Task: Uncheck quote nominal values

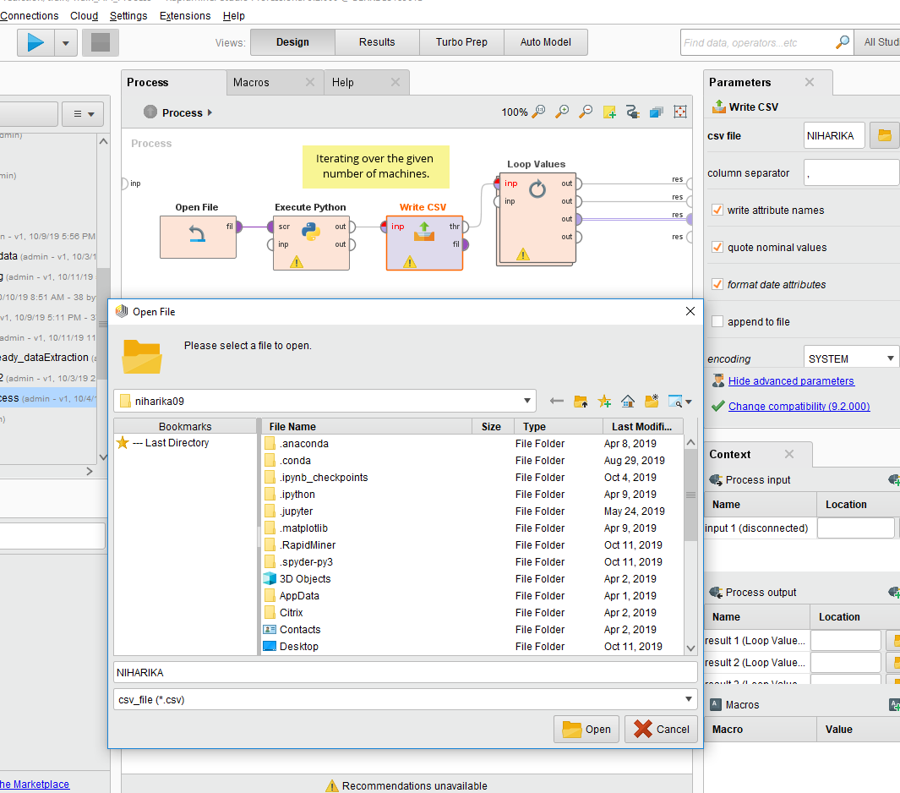Action: point(717,247)
